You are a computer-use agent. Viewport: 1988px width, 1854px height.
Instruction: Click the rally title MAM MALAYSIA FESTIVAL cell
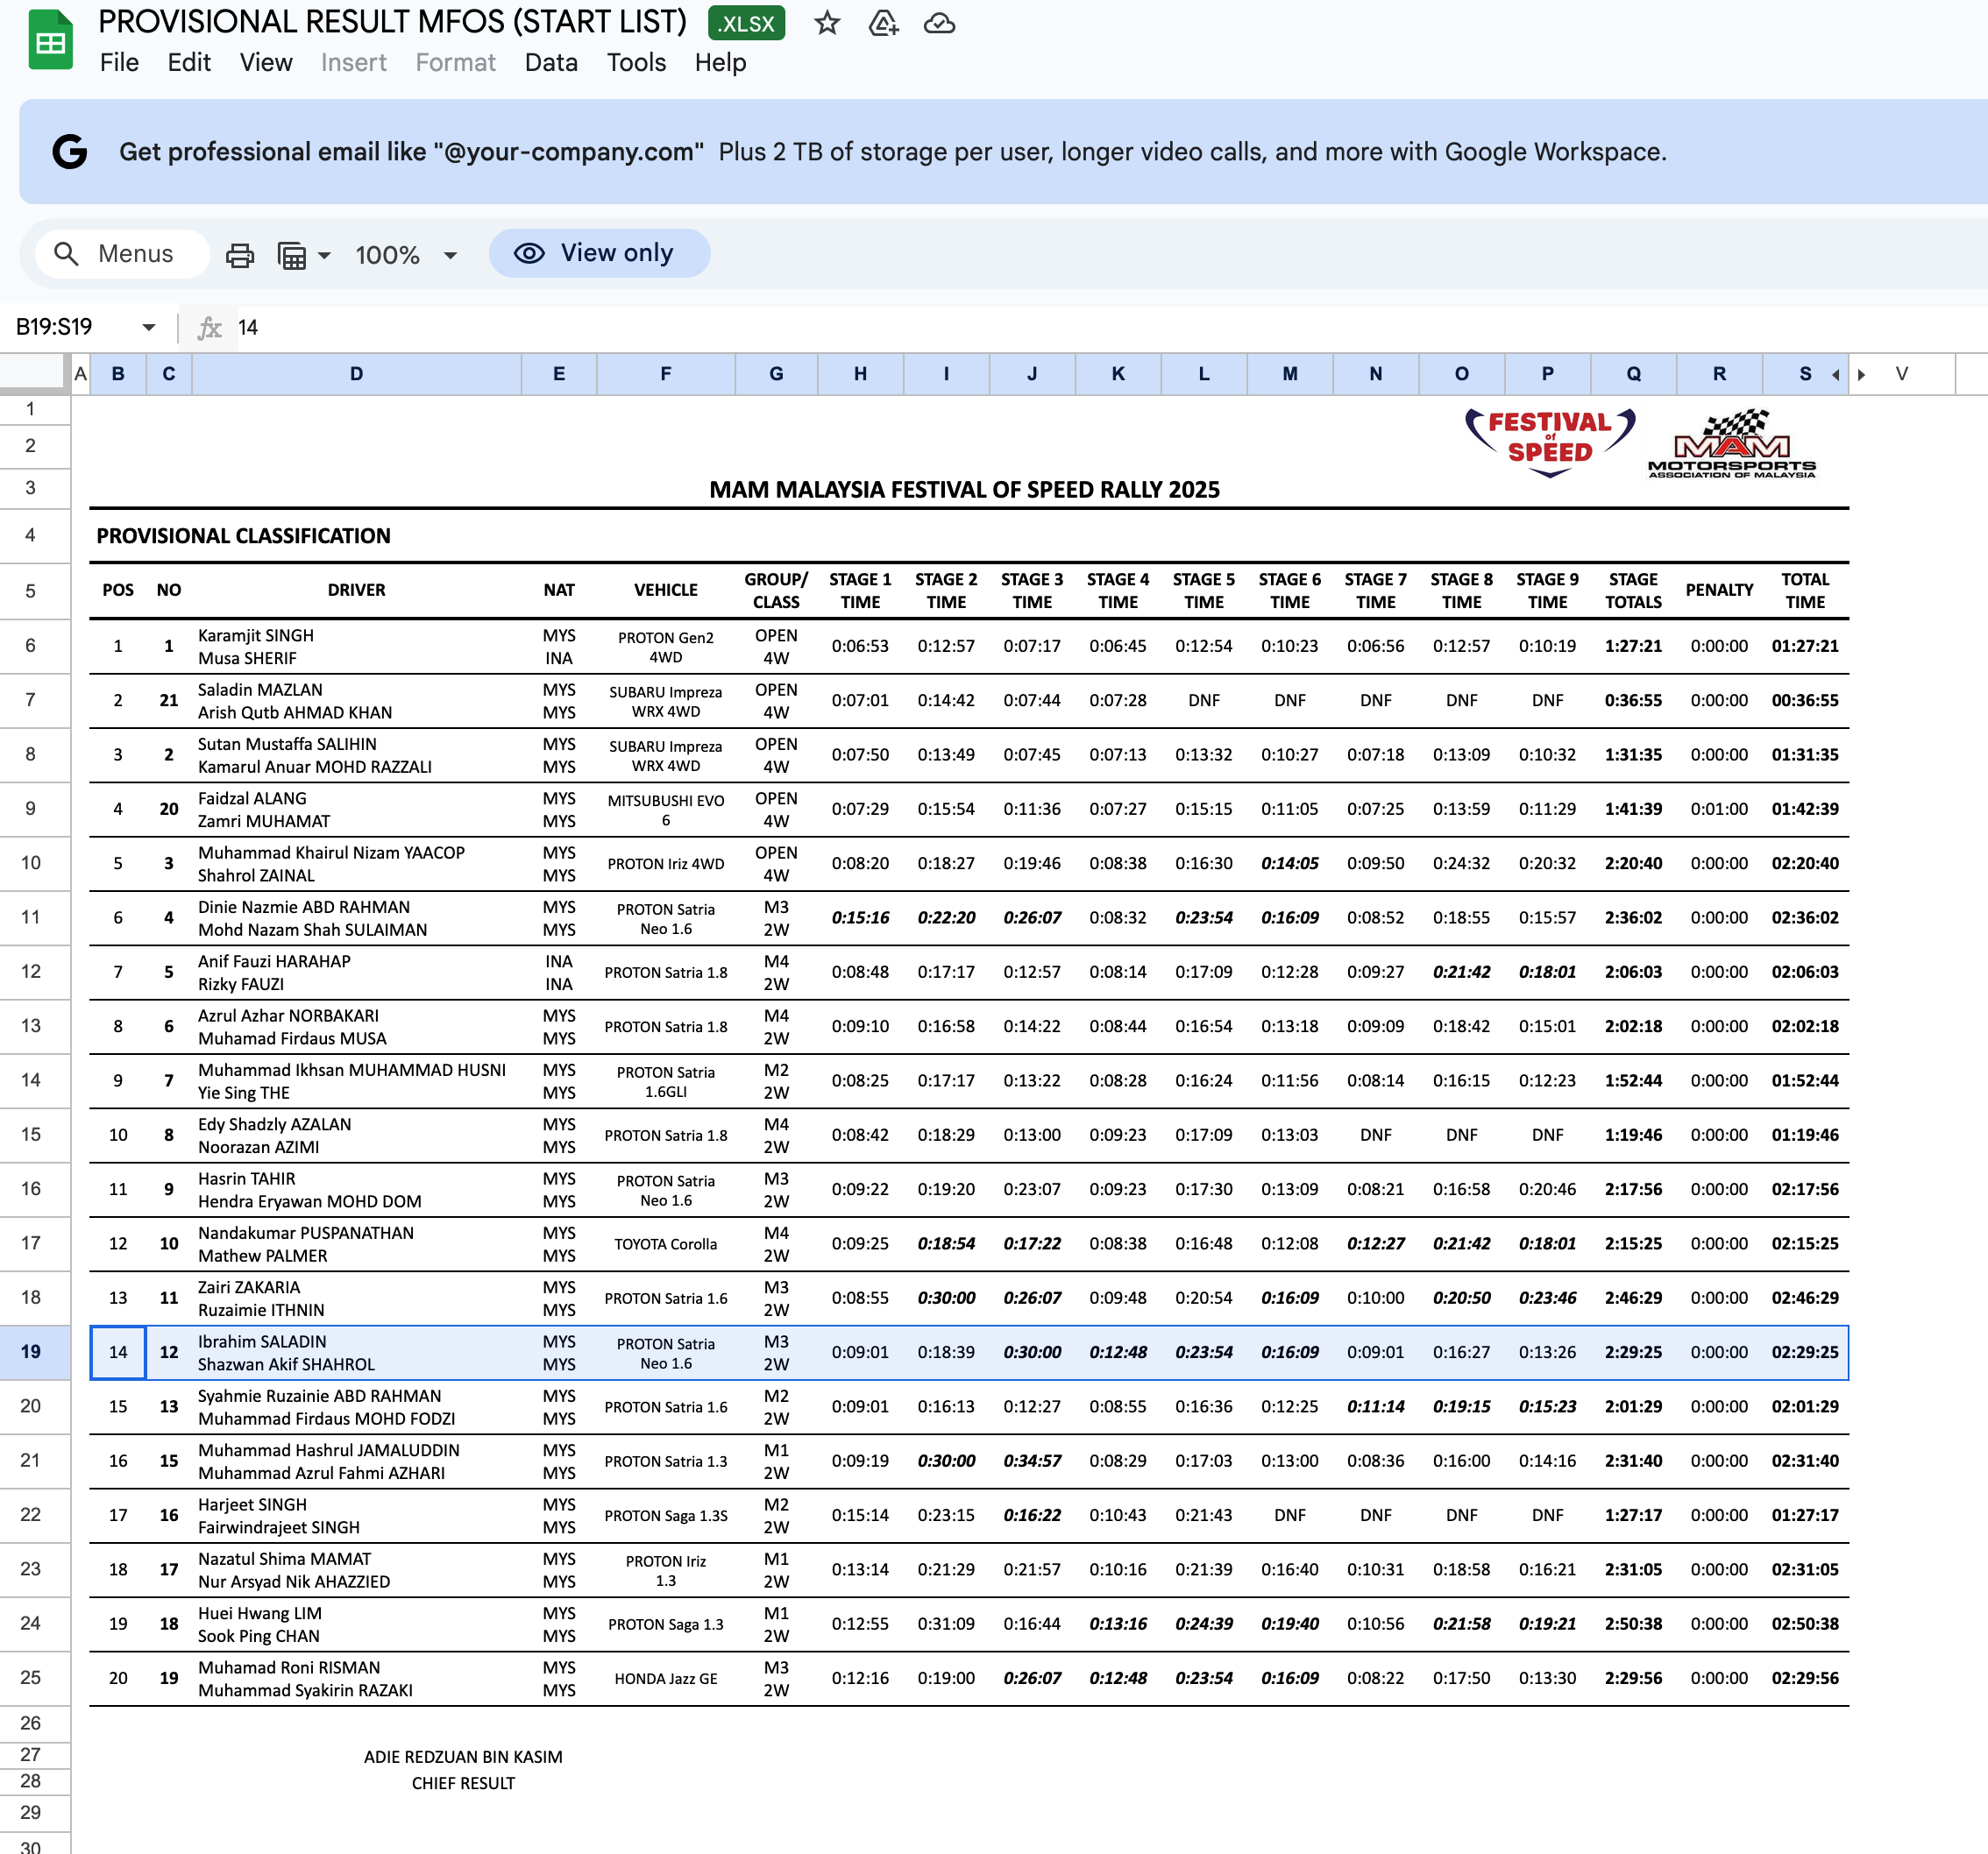coord(964,490)
